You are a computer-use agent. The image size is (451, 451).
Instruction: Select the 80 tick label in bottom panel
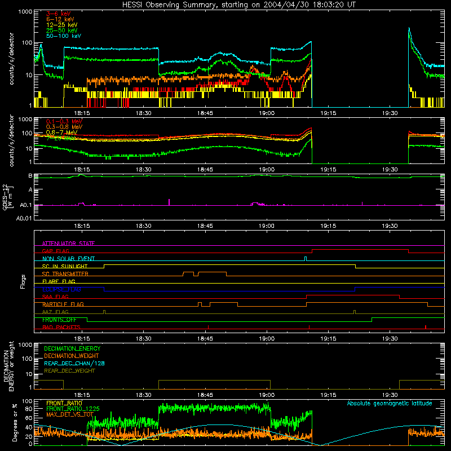(x=29, y=409)
